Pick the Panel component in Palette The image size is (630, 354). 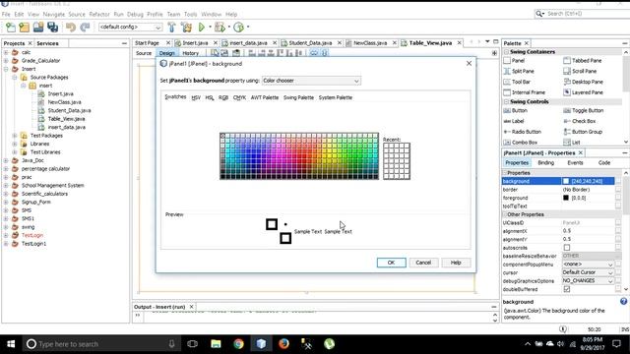pos(514,61)
